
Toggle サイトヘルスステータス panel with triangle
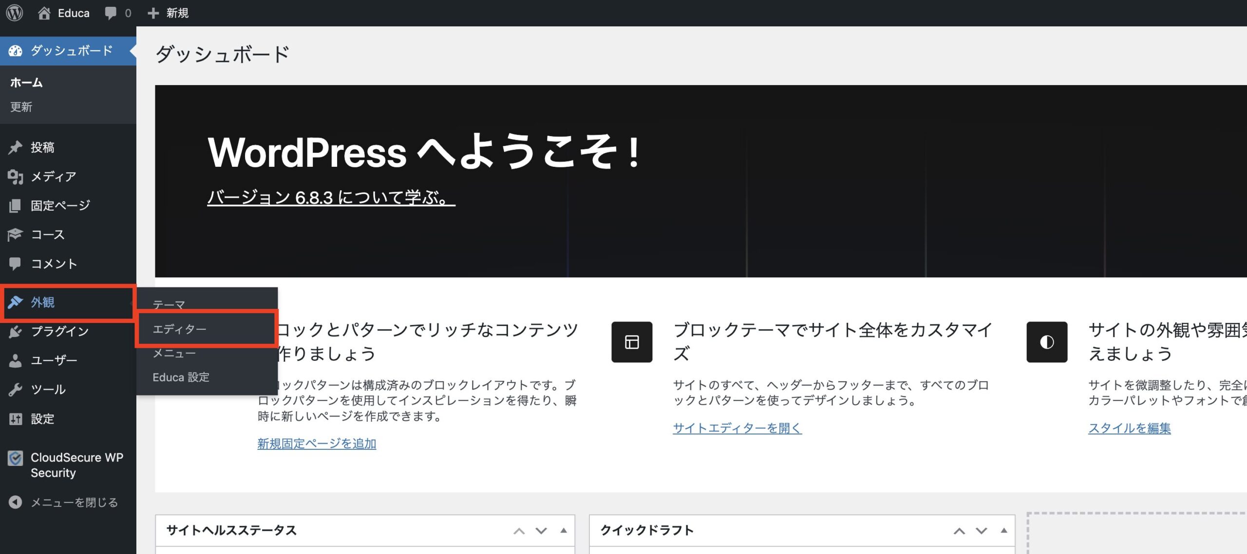[564, 531]
